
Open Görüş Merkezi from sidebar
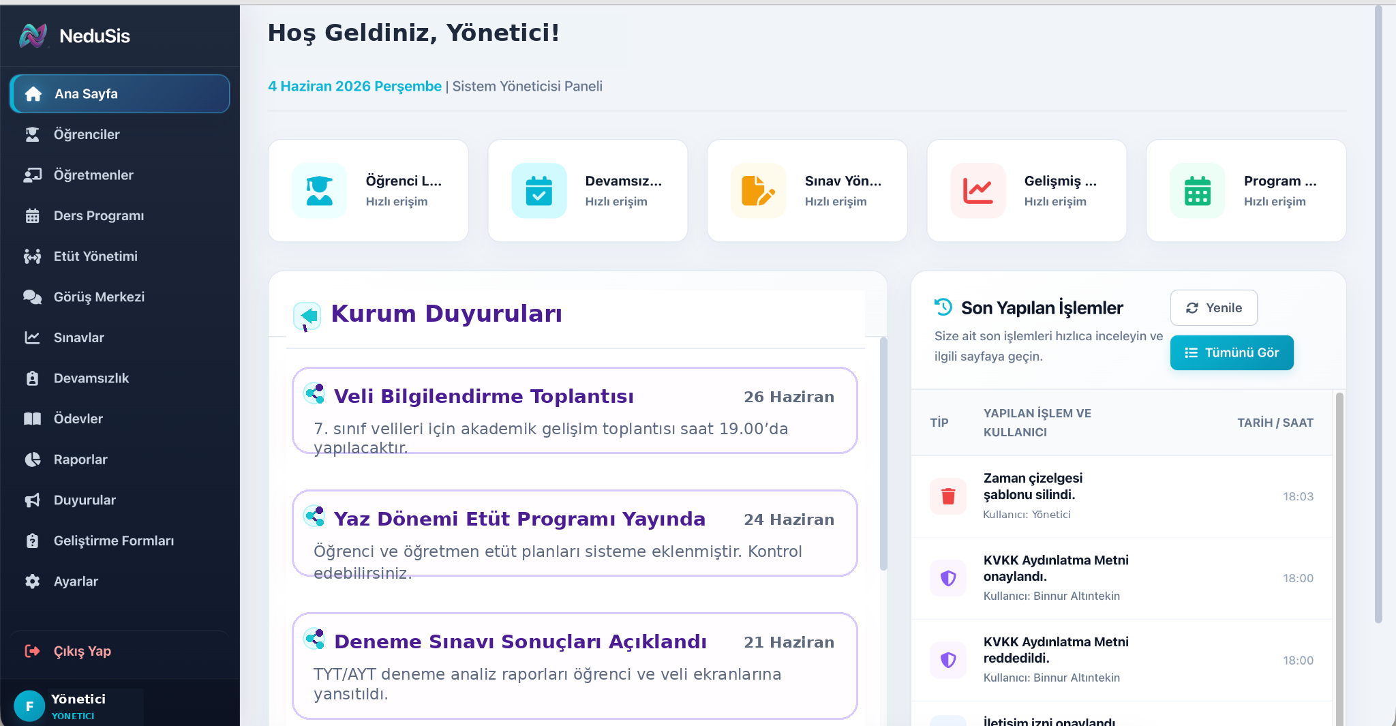click(x=120, y=297)
